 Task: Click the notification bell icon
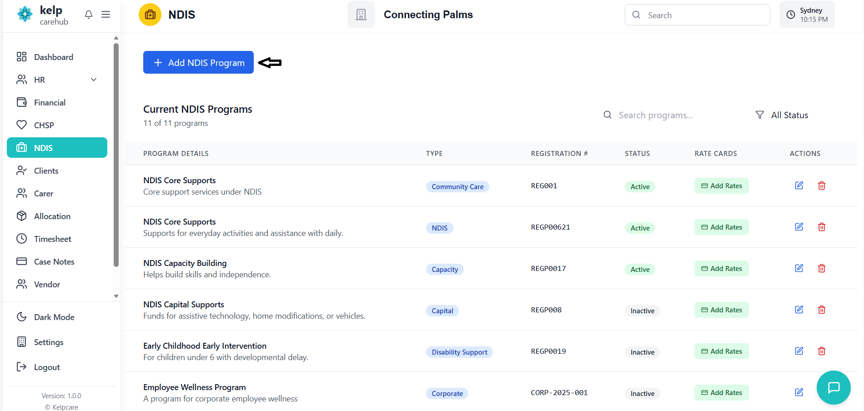(89, 15)
